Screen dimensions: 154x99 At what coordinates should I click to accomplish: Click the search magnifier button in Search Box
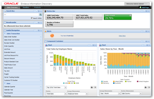click(x=41, y=15)
